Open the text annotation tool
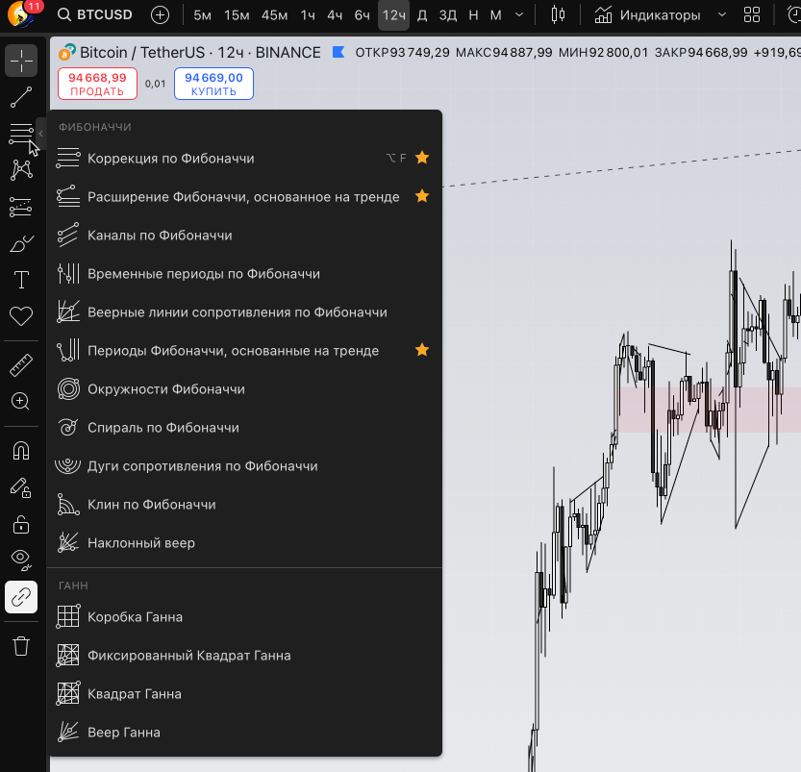This screenshot has width=801, height=772. point(21,280)
